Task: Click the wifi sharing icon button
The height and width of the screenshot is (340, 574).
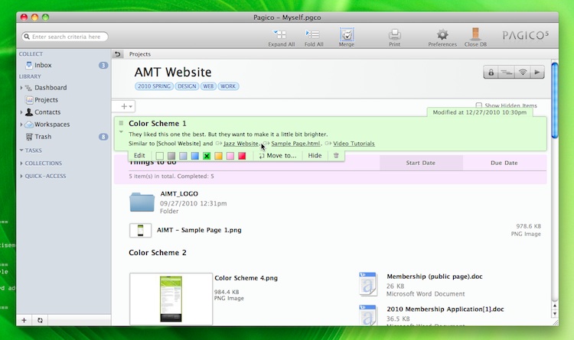Action: [523, 73]
